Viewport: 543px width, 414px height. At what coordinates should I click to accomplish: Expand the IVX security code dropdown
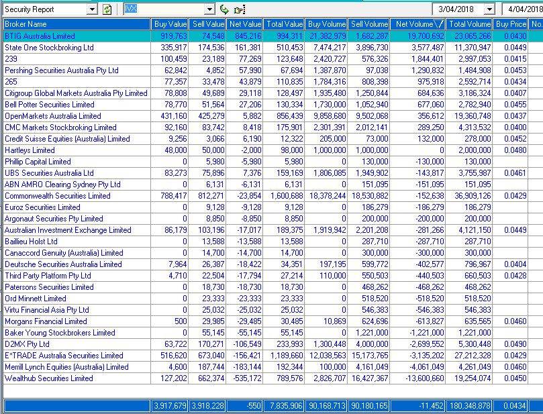coord(209,9)
